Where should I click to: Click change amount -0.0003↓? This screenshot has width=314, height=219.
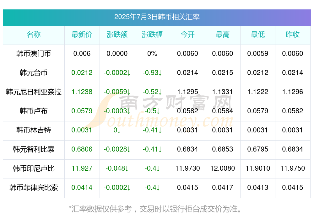[117, 111]
